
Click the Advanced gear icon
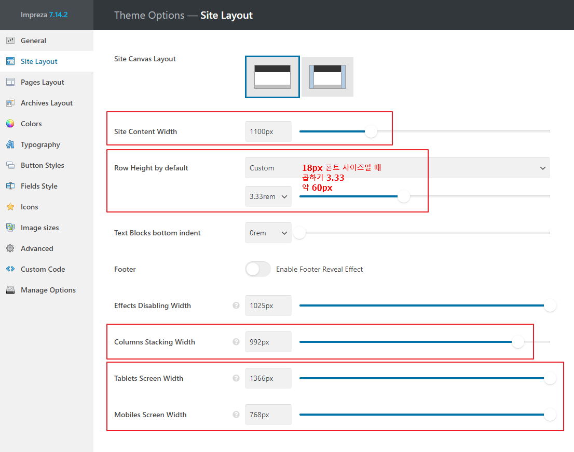point(10,248)
